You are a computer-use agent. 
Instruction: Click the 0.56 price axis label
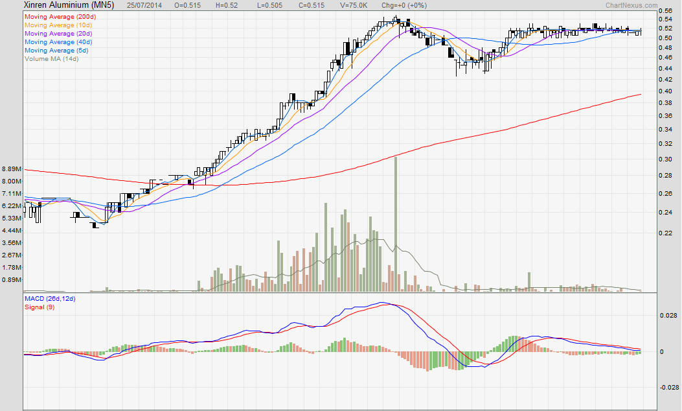pyautogui.click(x=665, y=10)
